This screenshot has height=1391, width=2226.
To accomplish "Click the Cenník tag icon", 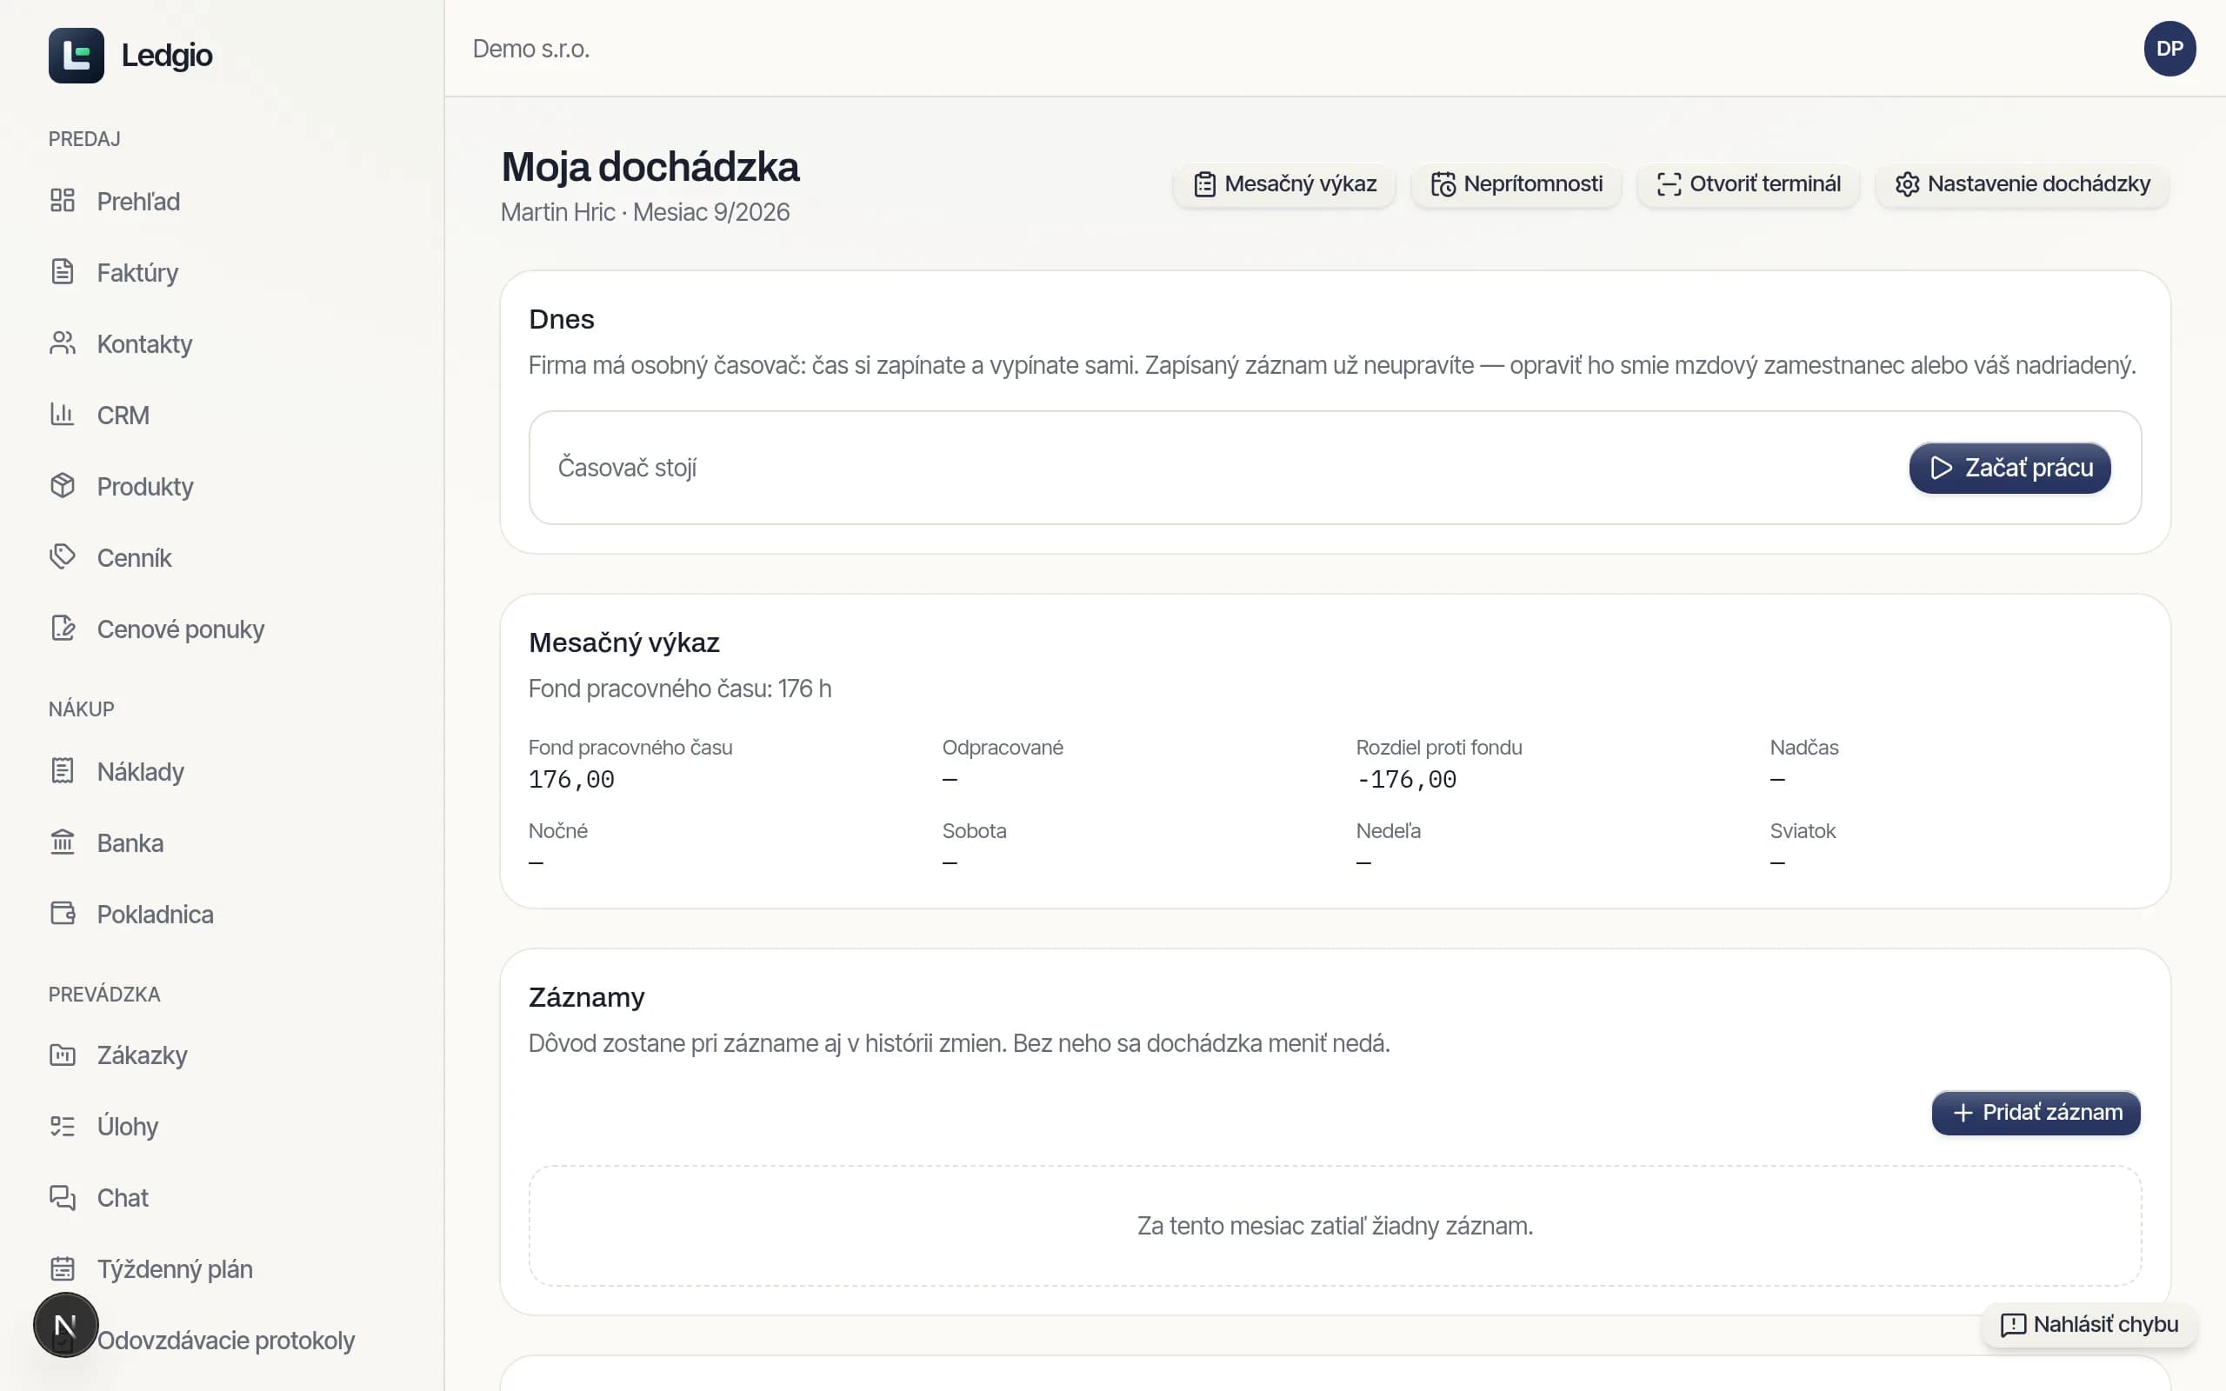I will coord(63,556).
